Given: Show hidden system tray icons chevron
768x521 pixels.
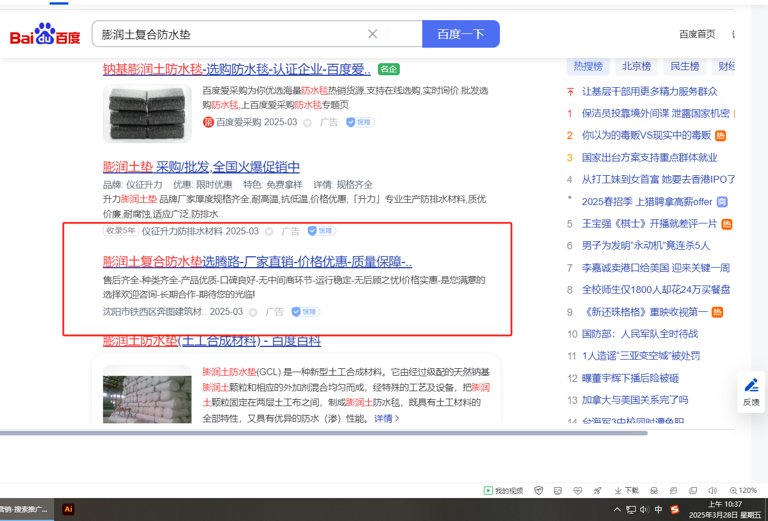Looking at the screenshot, I should [x=617, y=510].
